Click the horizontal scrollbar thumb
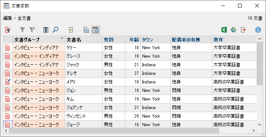 click(x=114, y=131)
